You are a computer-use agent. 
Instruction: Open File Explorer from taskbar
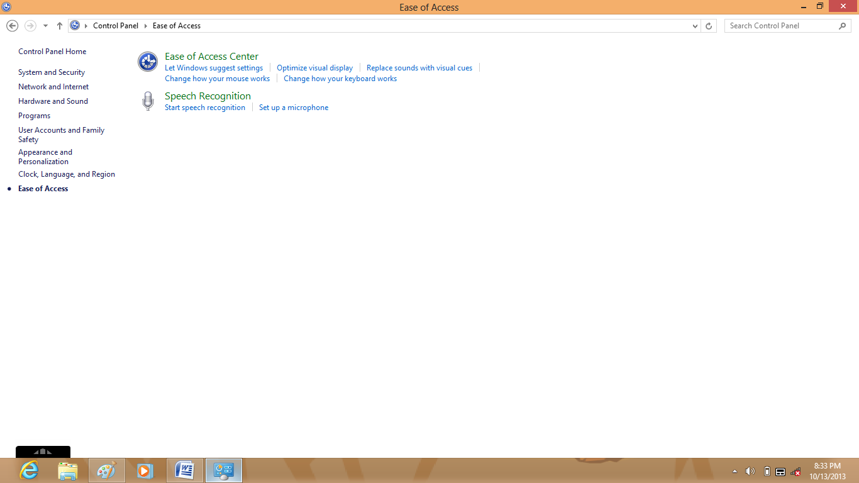click(x=67, y=470)
